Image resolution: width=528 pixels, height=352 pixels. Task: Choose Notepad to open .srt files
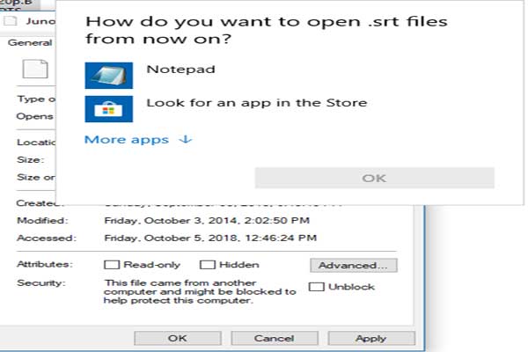[x=180, y=70]
